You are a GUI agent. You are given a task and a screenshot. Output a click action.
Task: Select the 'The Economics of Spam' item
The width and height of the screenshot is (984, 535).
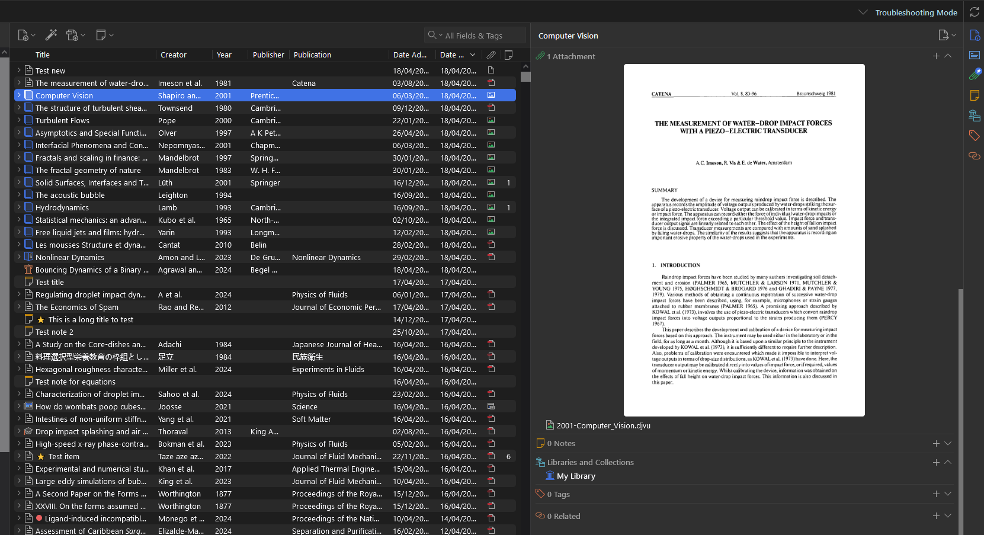coord(265,307)
